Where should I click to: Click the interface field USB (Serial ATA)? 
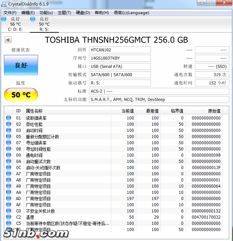pos(120,66)
